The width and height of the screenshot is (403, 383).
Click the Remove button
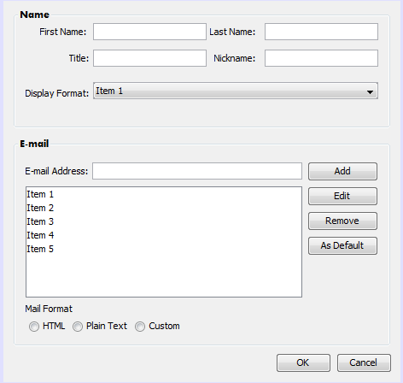coord(342,221)
